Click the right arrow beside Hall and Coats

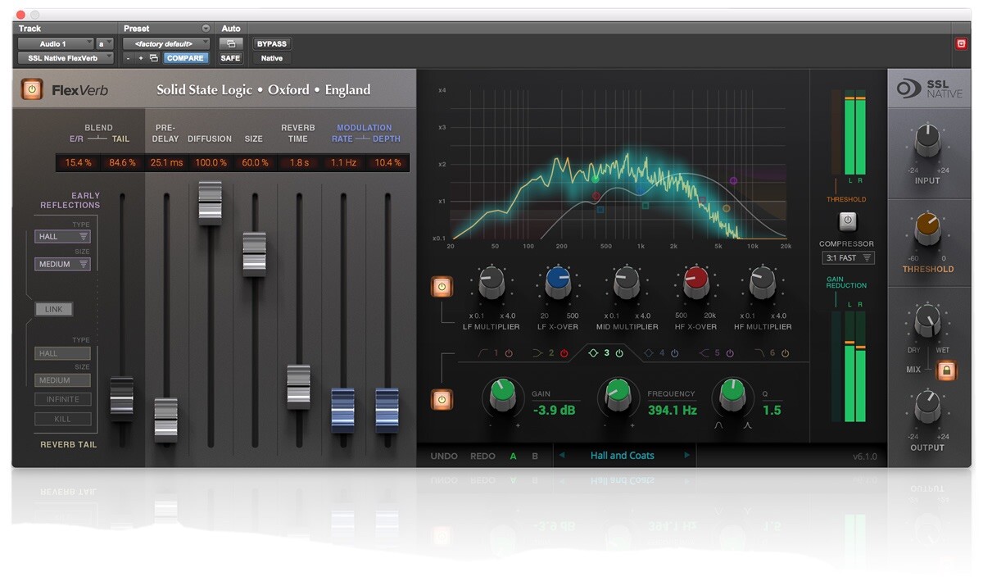click(688, 455)
